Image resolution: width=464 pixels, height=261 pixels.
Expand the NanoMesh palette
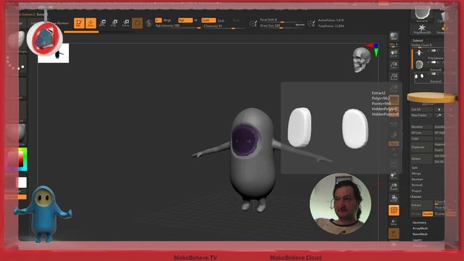420,234
